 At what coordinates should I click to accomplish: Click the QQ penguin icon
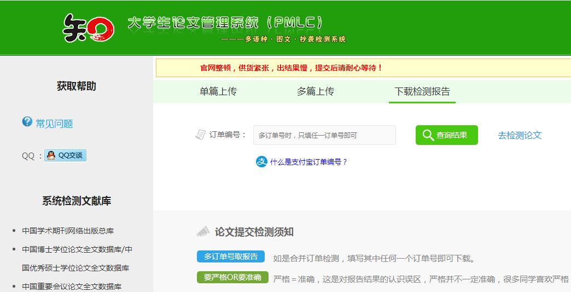[51, 155]
